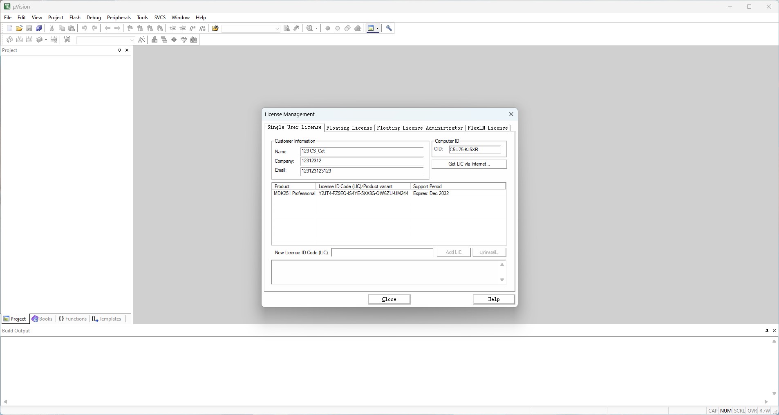Pin the Project panel
The height and width of the screenshot is (415, 779).
coord(119,50)
